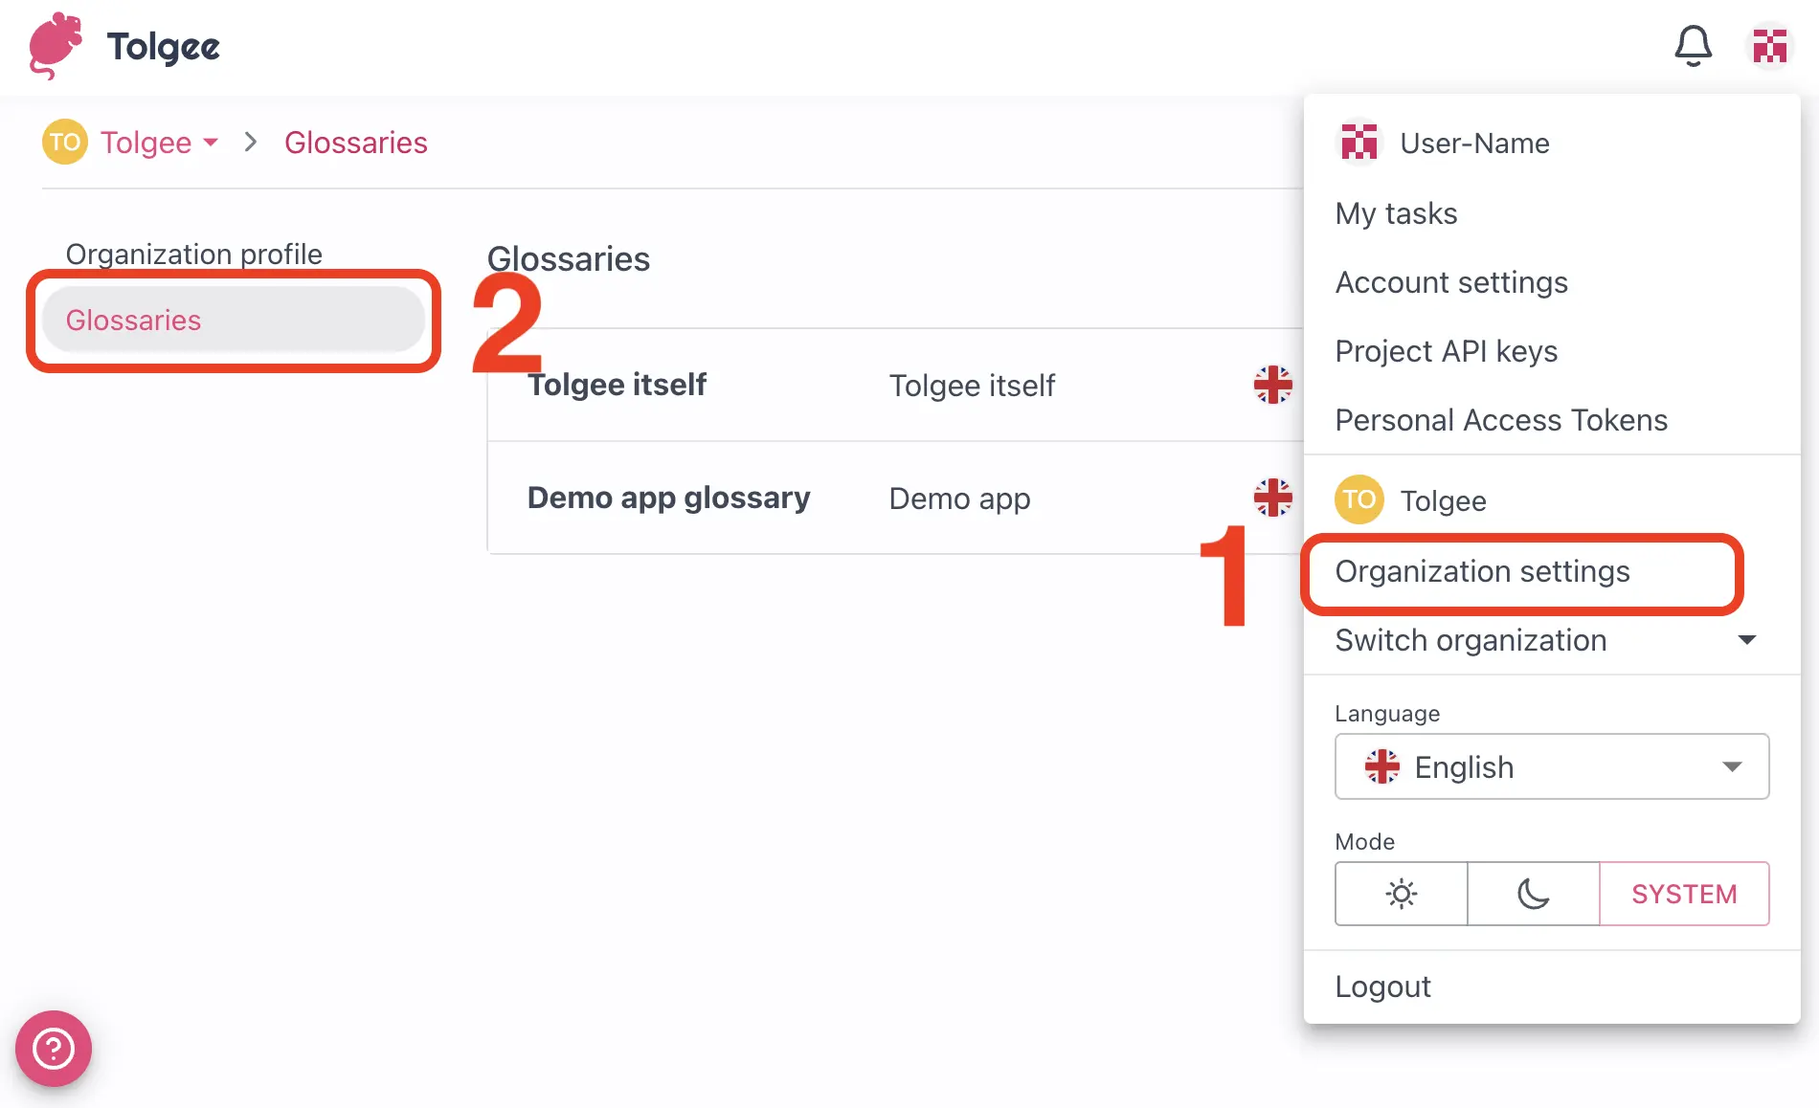Screen dimensions: 1819x1108
Task: Click the yellow TO organization avatar in breadcrumb
Action: (64, 143)
